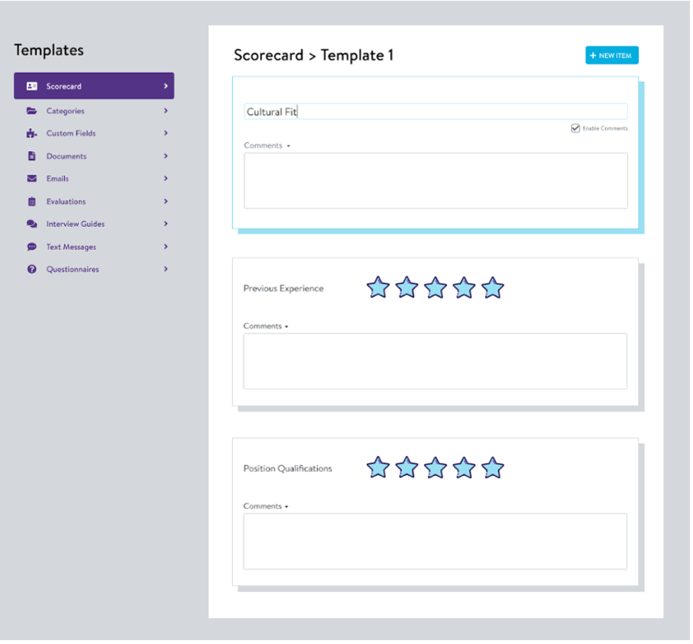The width and height of the screenshot is (693, 644).
Task: Click the Evaluations clipboard icon
Action: click(31, 202)
